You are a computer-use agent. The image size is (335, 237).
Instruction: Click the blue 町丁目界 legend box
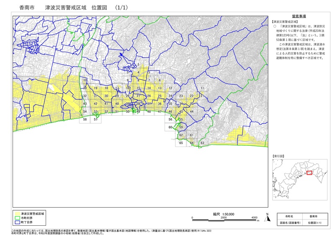click(17, 222)
